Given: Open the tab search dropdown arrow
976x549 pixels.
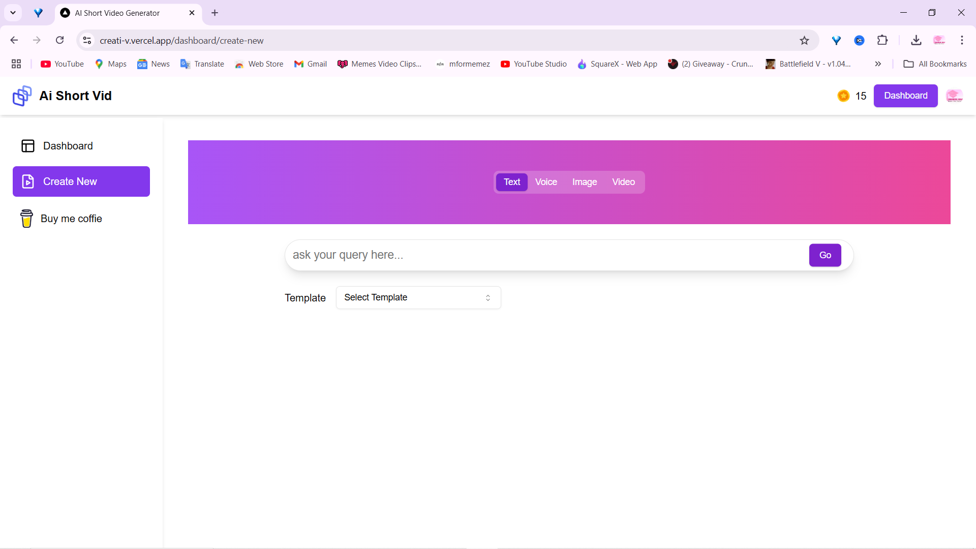Looking at the screenshot, I should [13, 13].
